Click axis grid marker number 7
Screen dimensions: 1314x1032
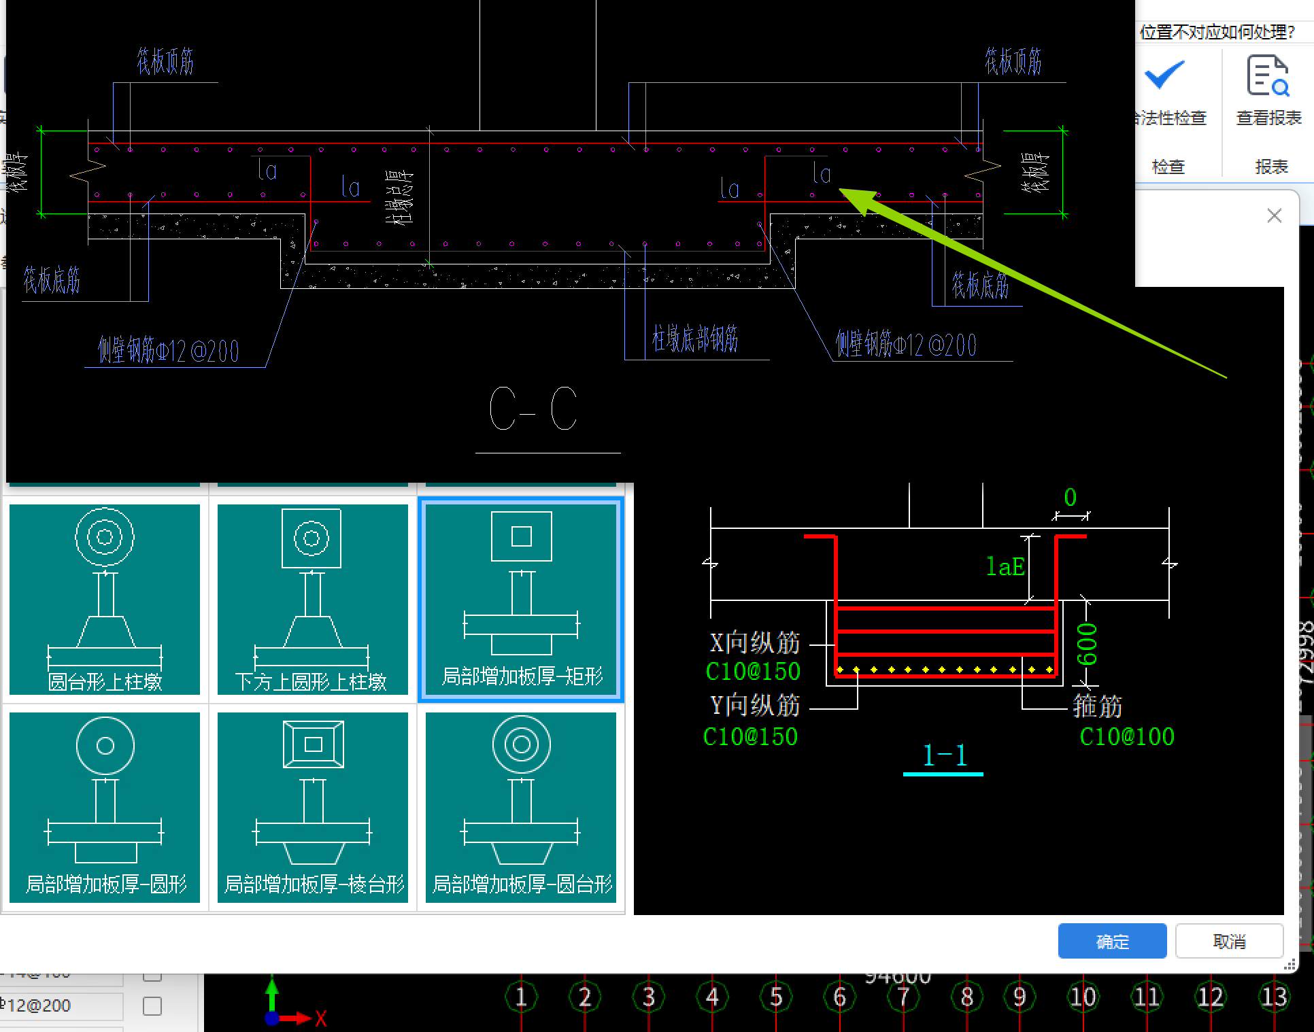pyautogui.click(x=903, y=997)
